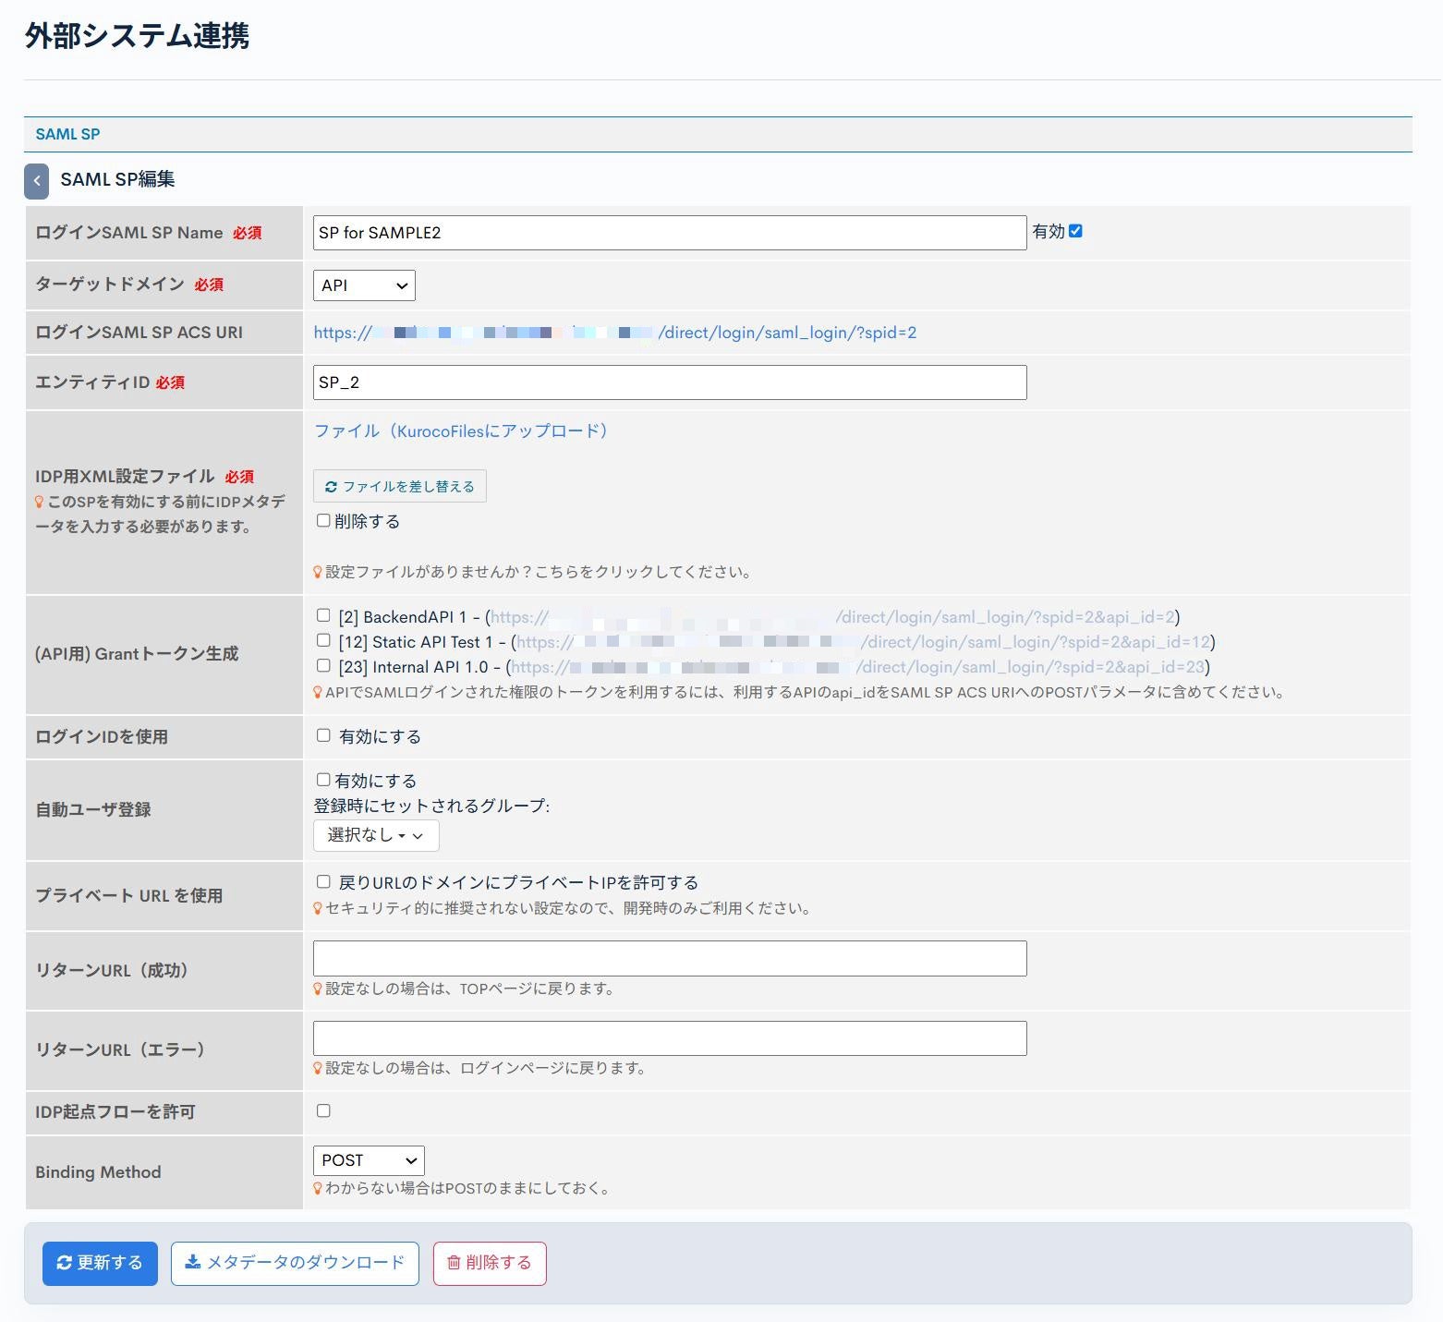
Task: Click the lightbulb icon beside IDP用XML設定ファイル hint
Action: pyautogui.click(x=38, y=501)
